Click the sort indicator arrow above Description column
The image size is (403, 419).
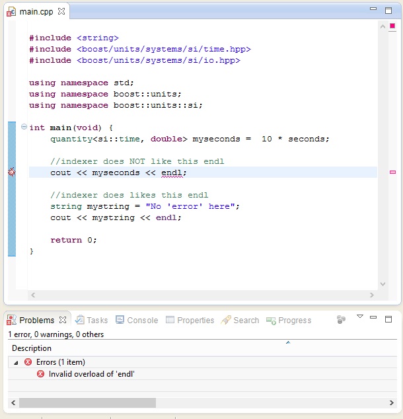coord(288,342)
